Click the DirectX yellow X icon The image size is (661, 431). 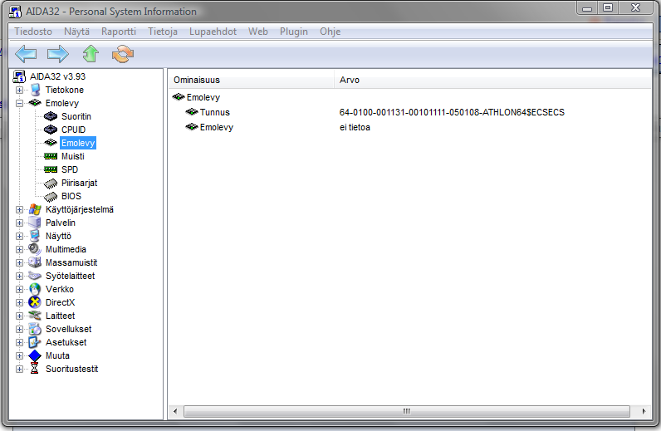(35, 302)
